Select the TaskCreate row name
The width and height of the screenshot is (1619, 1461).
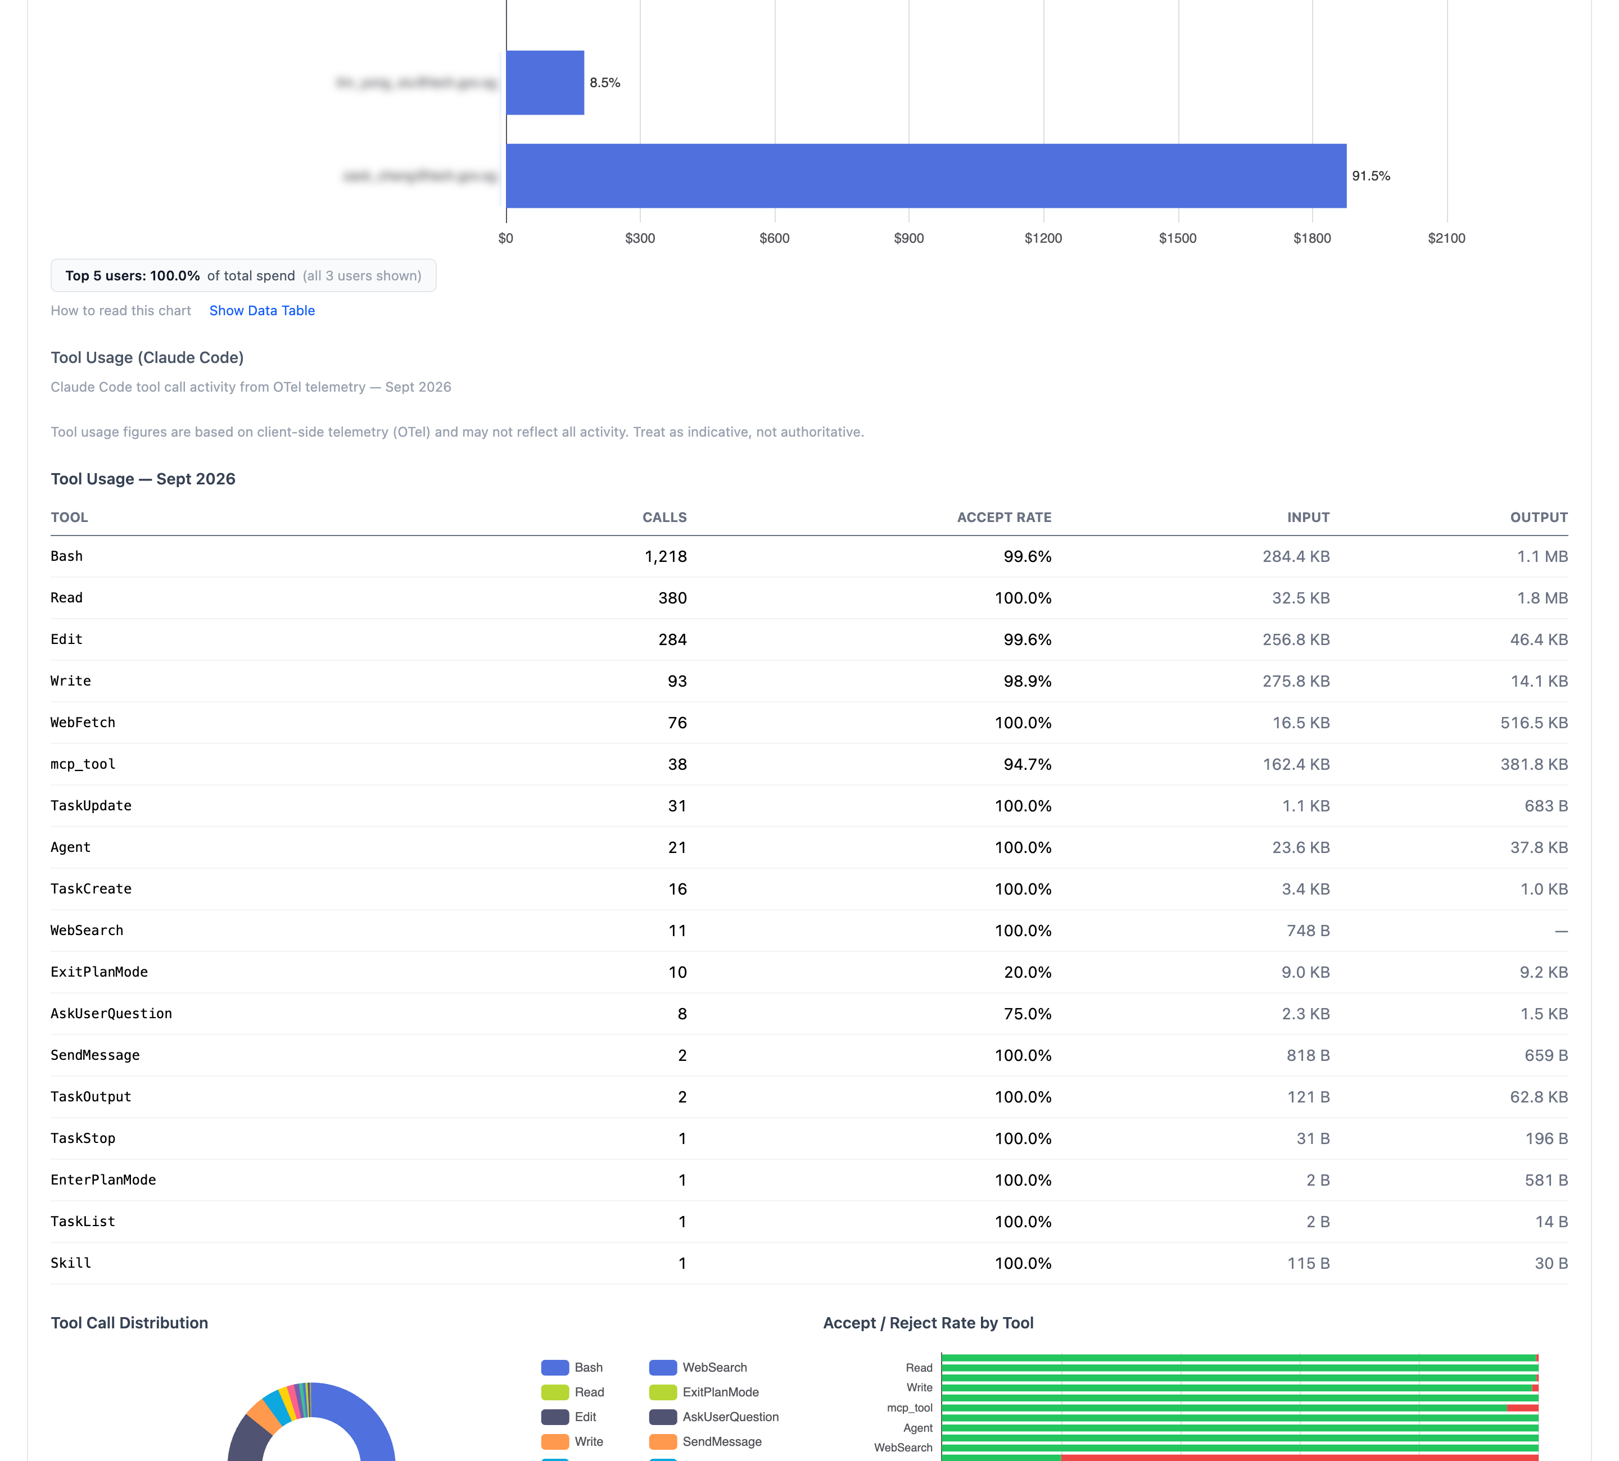click(x=91, y=888)
